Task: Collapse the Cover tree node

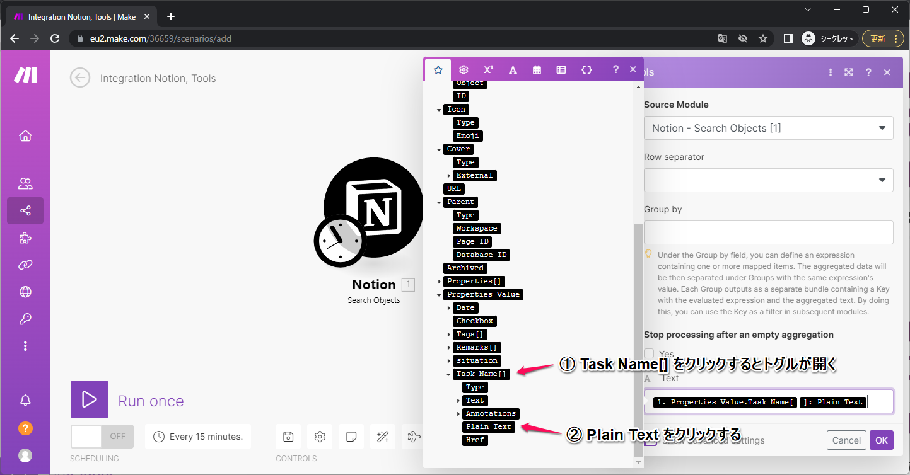Action: (440, 149)
